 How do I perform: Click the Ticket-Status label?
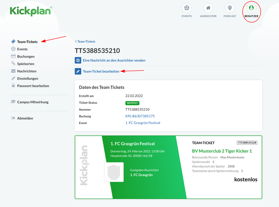pos(88,103)
